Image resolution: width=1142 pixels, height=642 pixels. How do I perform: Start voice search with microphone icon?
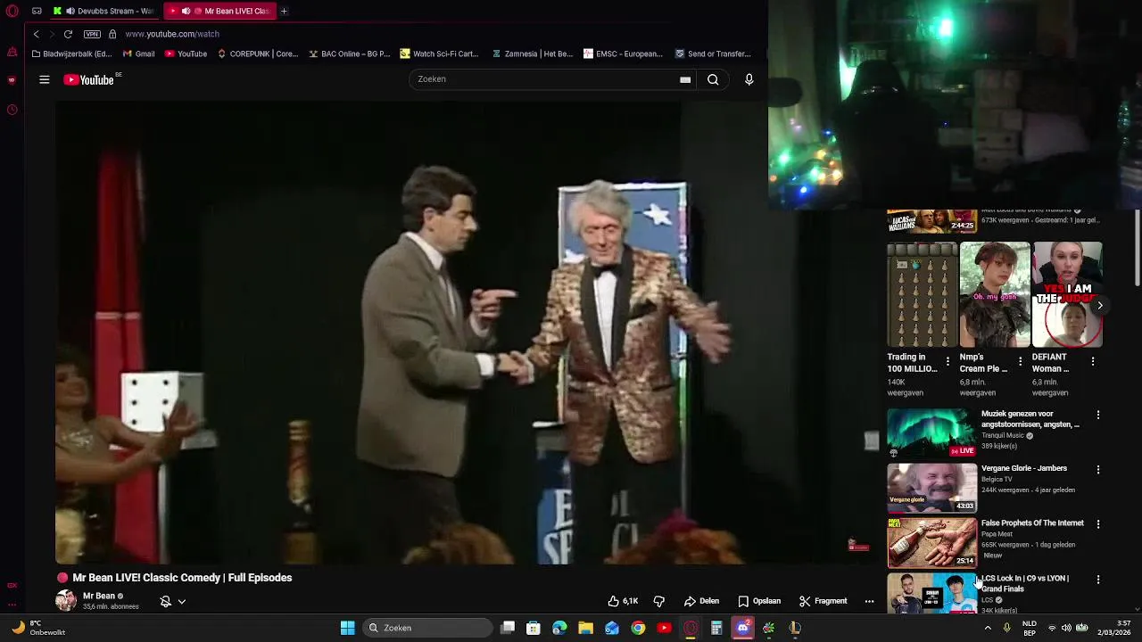click(x=749, y=79)
